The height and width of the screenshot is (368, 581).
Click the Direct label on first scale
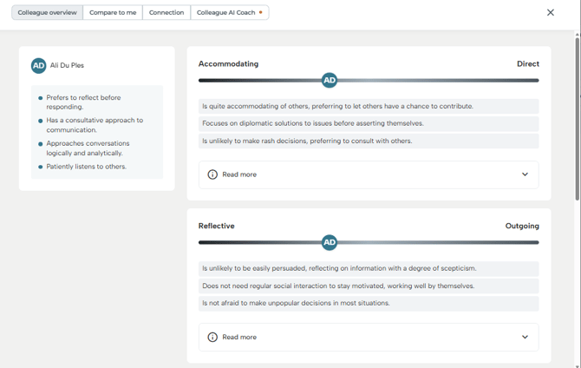[x=527, y=64]
